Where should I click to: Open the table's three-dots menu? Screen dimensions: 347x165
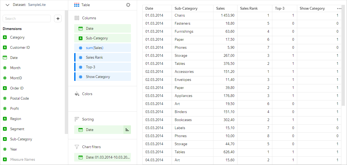pos(339,9)
